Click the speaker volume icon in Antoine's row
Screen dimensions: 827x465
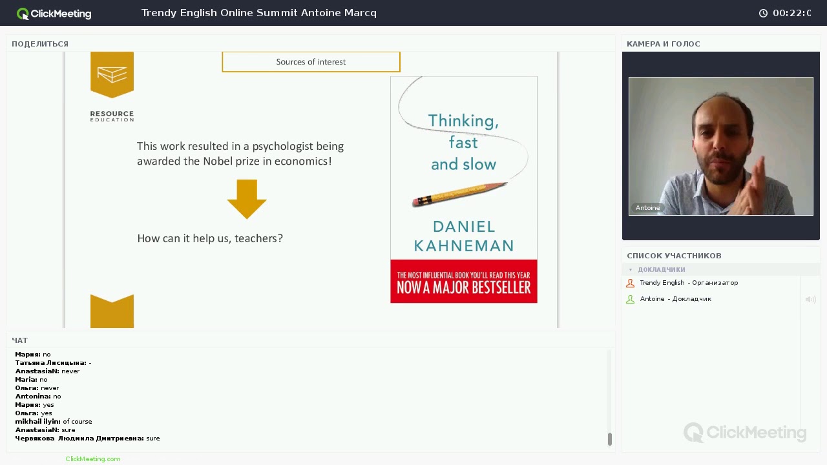[x=810, y=299]
